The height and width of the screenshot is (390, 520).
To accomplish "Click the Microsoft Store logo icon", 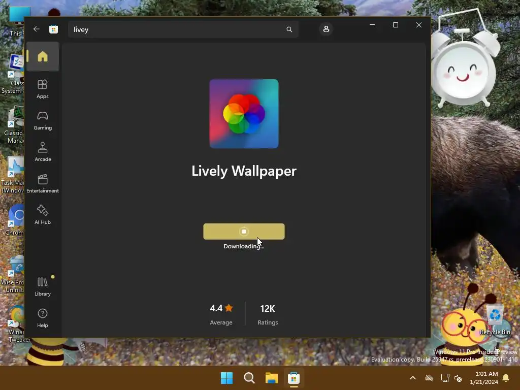I will click(53, 29).
